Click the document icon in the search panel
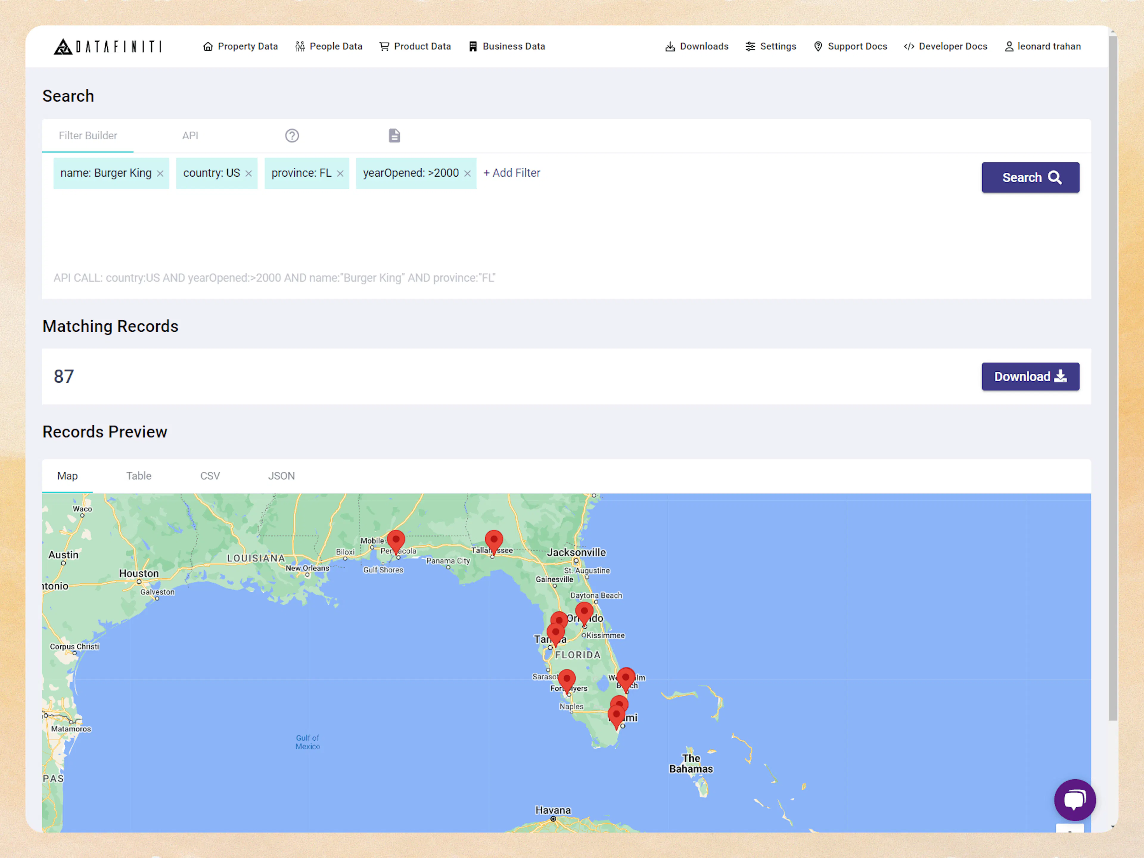 coord(394,136)
